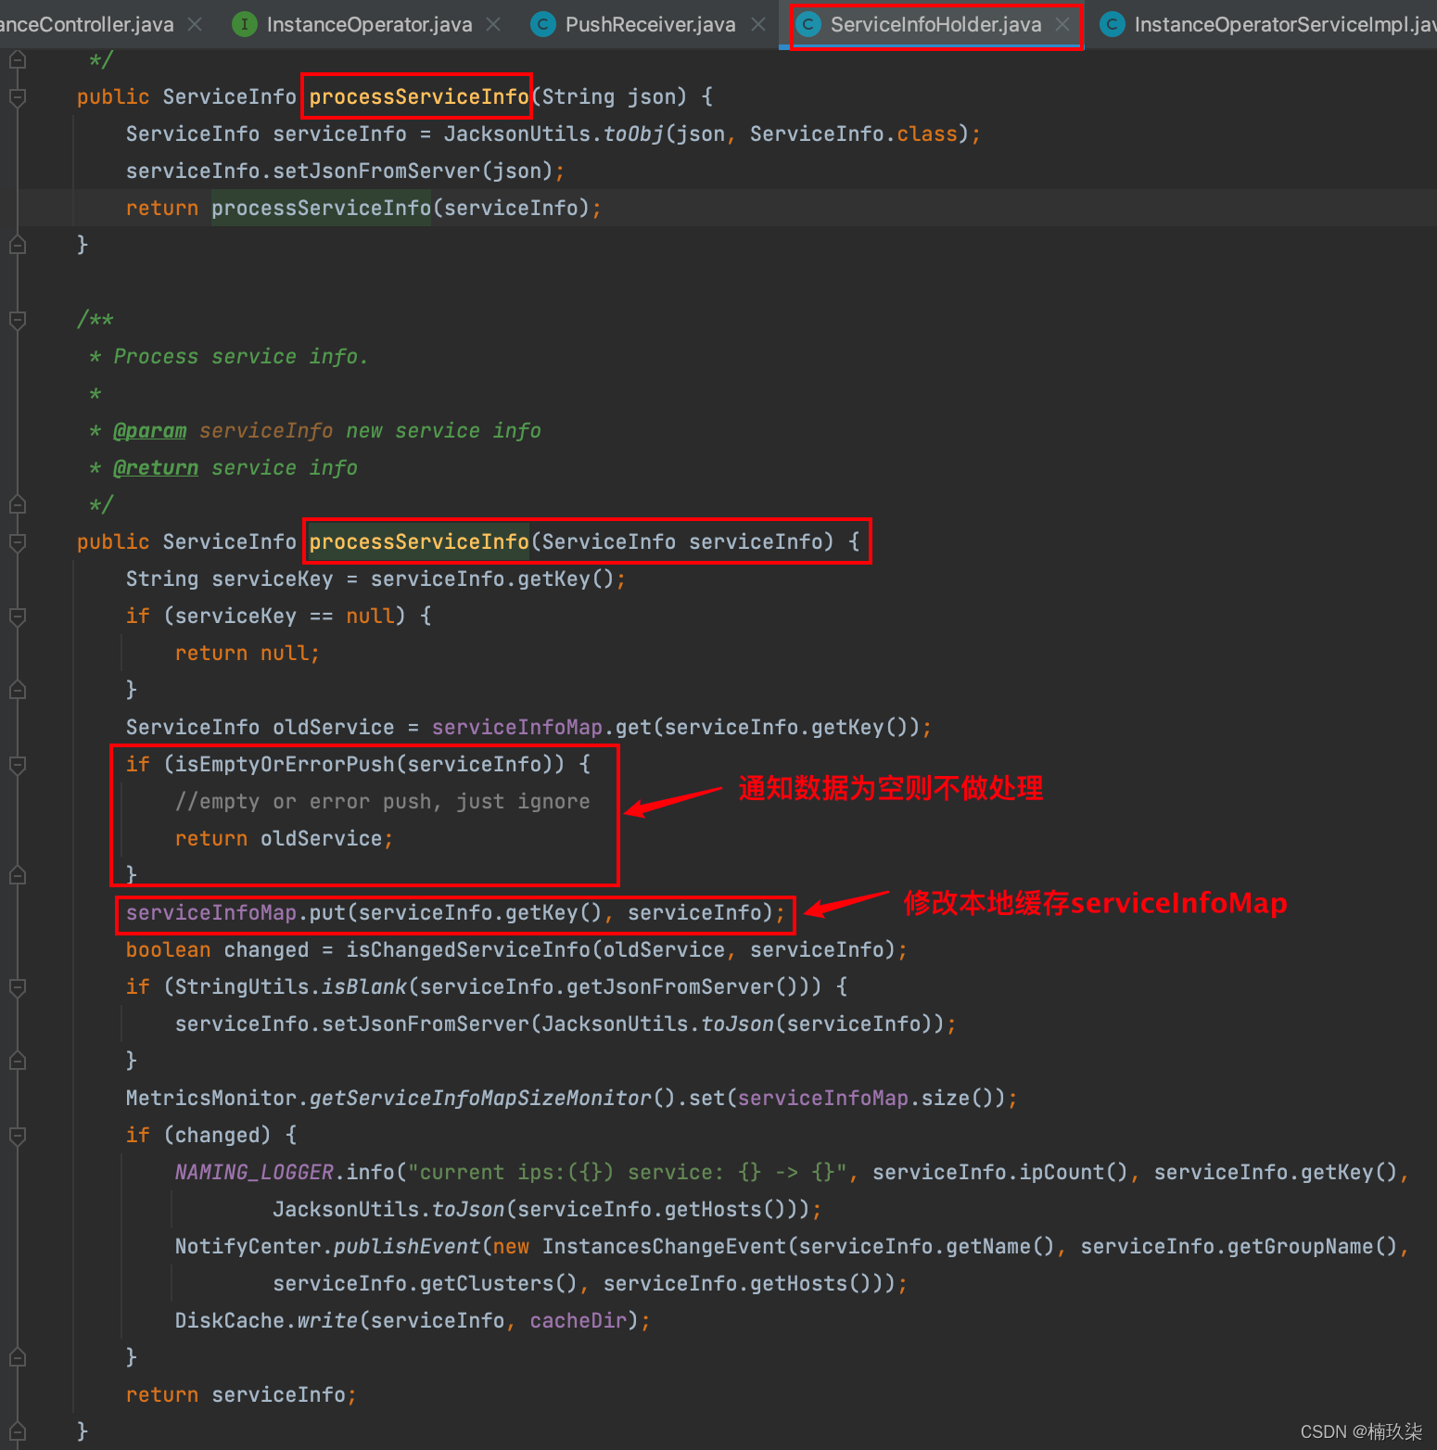Click fold end marker after 'return processServiceInfo(serviceInfo);' block
This screenshot has width=1437, height=1450.
[x=18, y=245]
